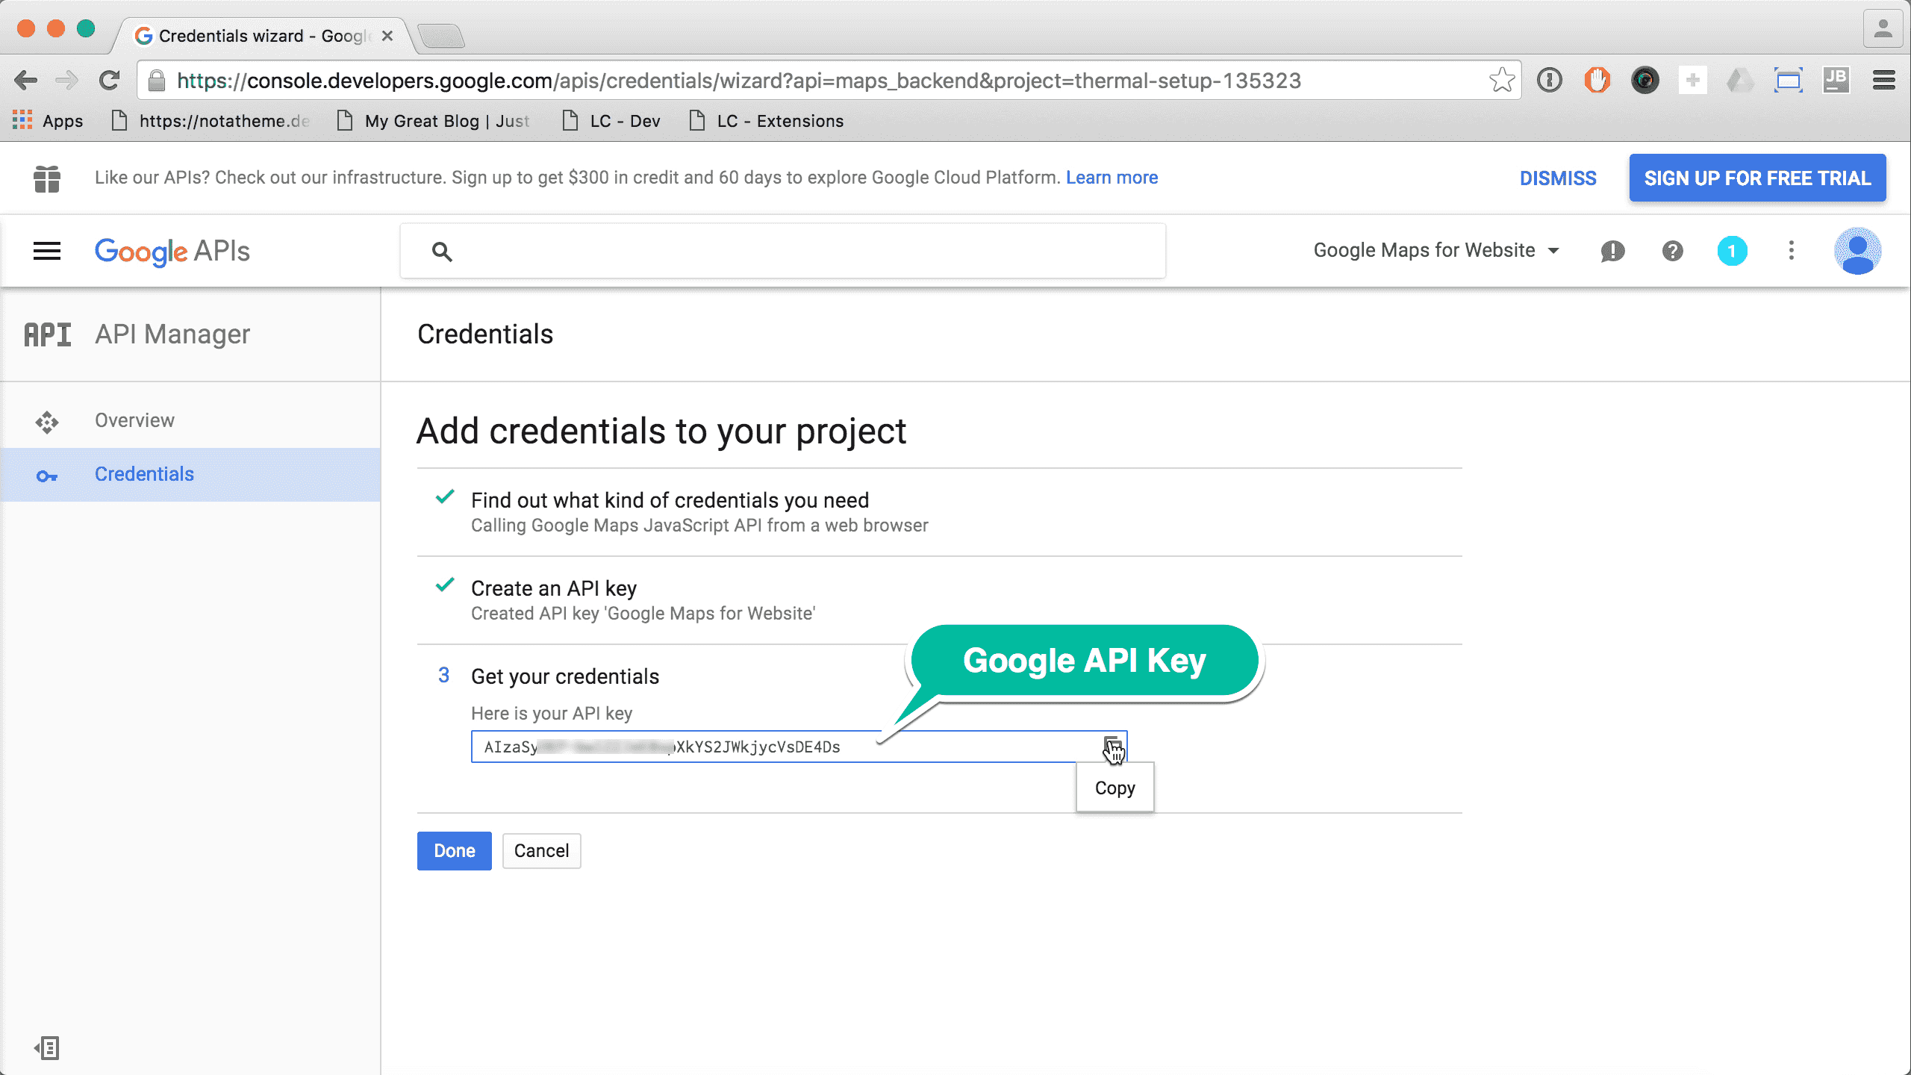Click the bookmark/star favorite icon
This screenshot has height=1075, width=1911.
[1503, 81]
